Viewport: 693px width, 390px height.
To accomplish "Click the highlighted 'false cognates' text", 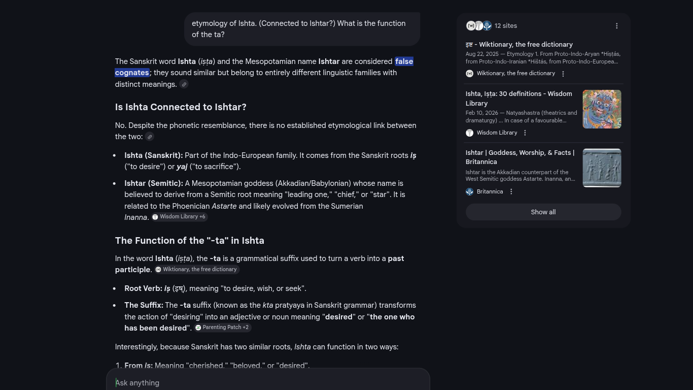I will click(404, 61).
